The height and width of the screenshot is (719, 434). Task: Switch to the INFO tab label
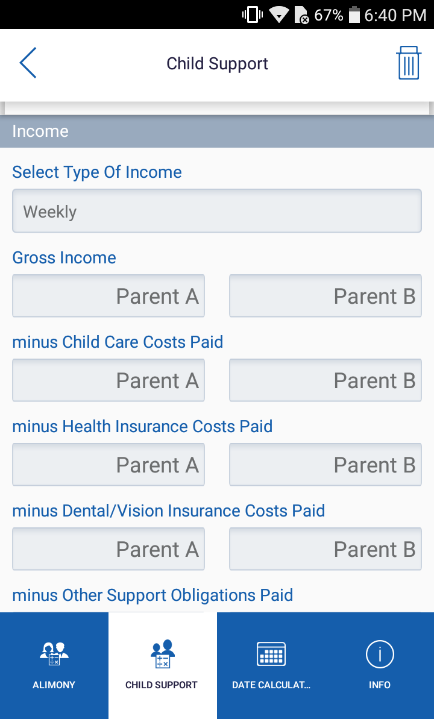click(380, 685)
